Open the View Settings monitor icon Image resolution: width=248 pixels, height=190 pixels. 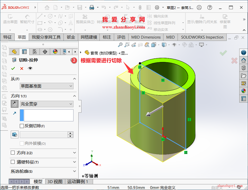[201, 45]
